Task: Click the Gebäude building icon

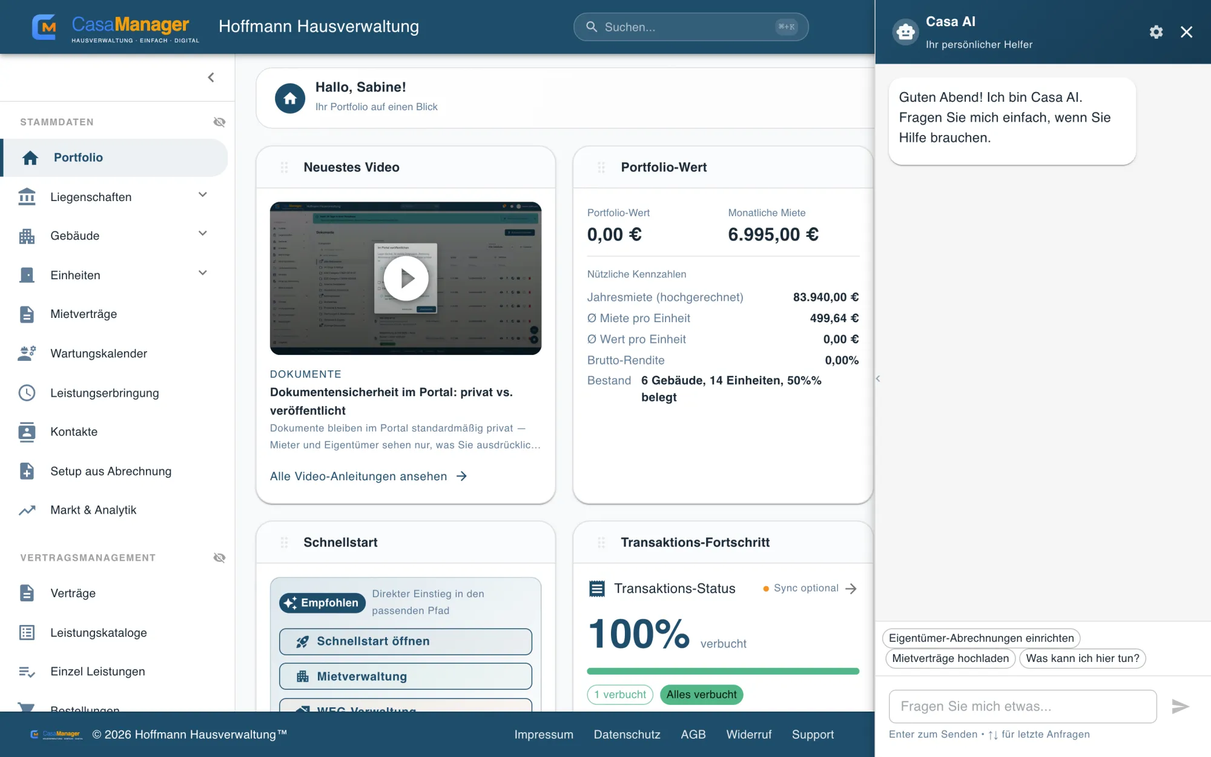Action: tap(27, 236)
